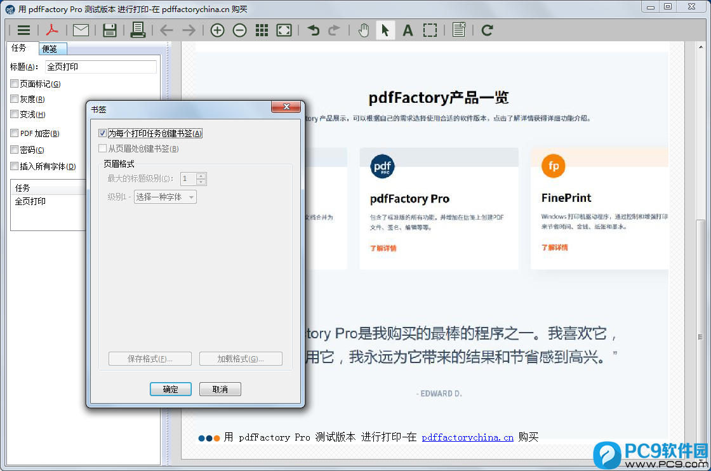Click the undo arrow icon
Screen dimensions: 711x471
point(313,30)
